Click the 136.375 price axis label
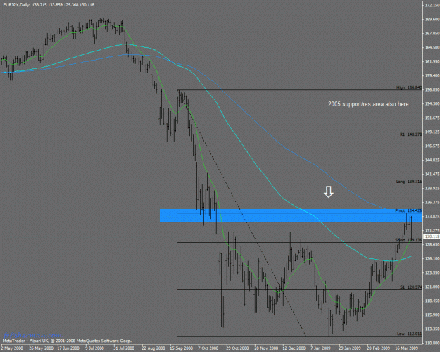440x352 pixels. point(432,202)
